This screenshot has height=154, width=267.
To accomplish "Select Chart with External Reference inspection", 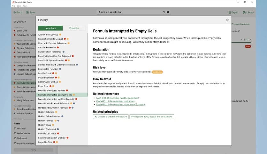I will coord(54,43).
